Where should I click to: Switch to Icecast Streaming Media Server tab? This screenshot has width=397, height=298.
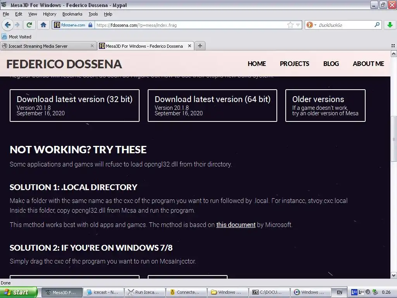tap(48, 46)
